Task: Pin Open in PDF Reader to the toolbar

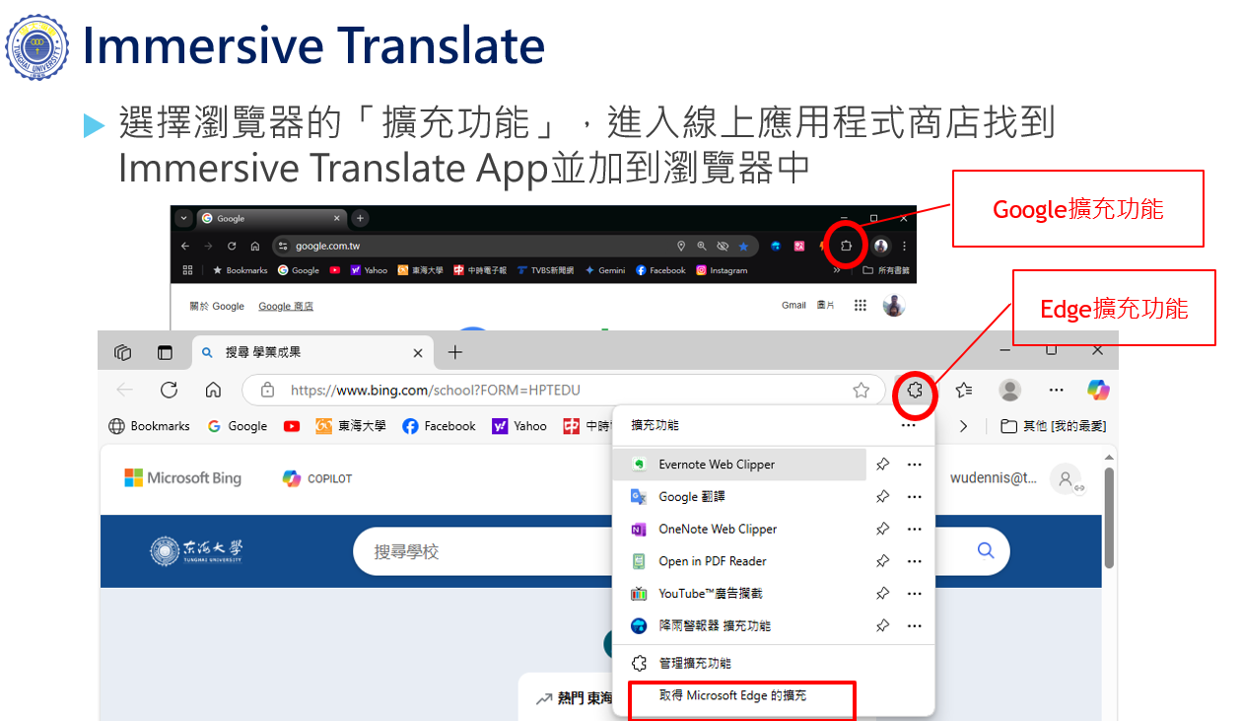Action: (882, 561)
